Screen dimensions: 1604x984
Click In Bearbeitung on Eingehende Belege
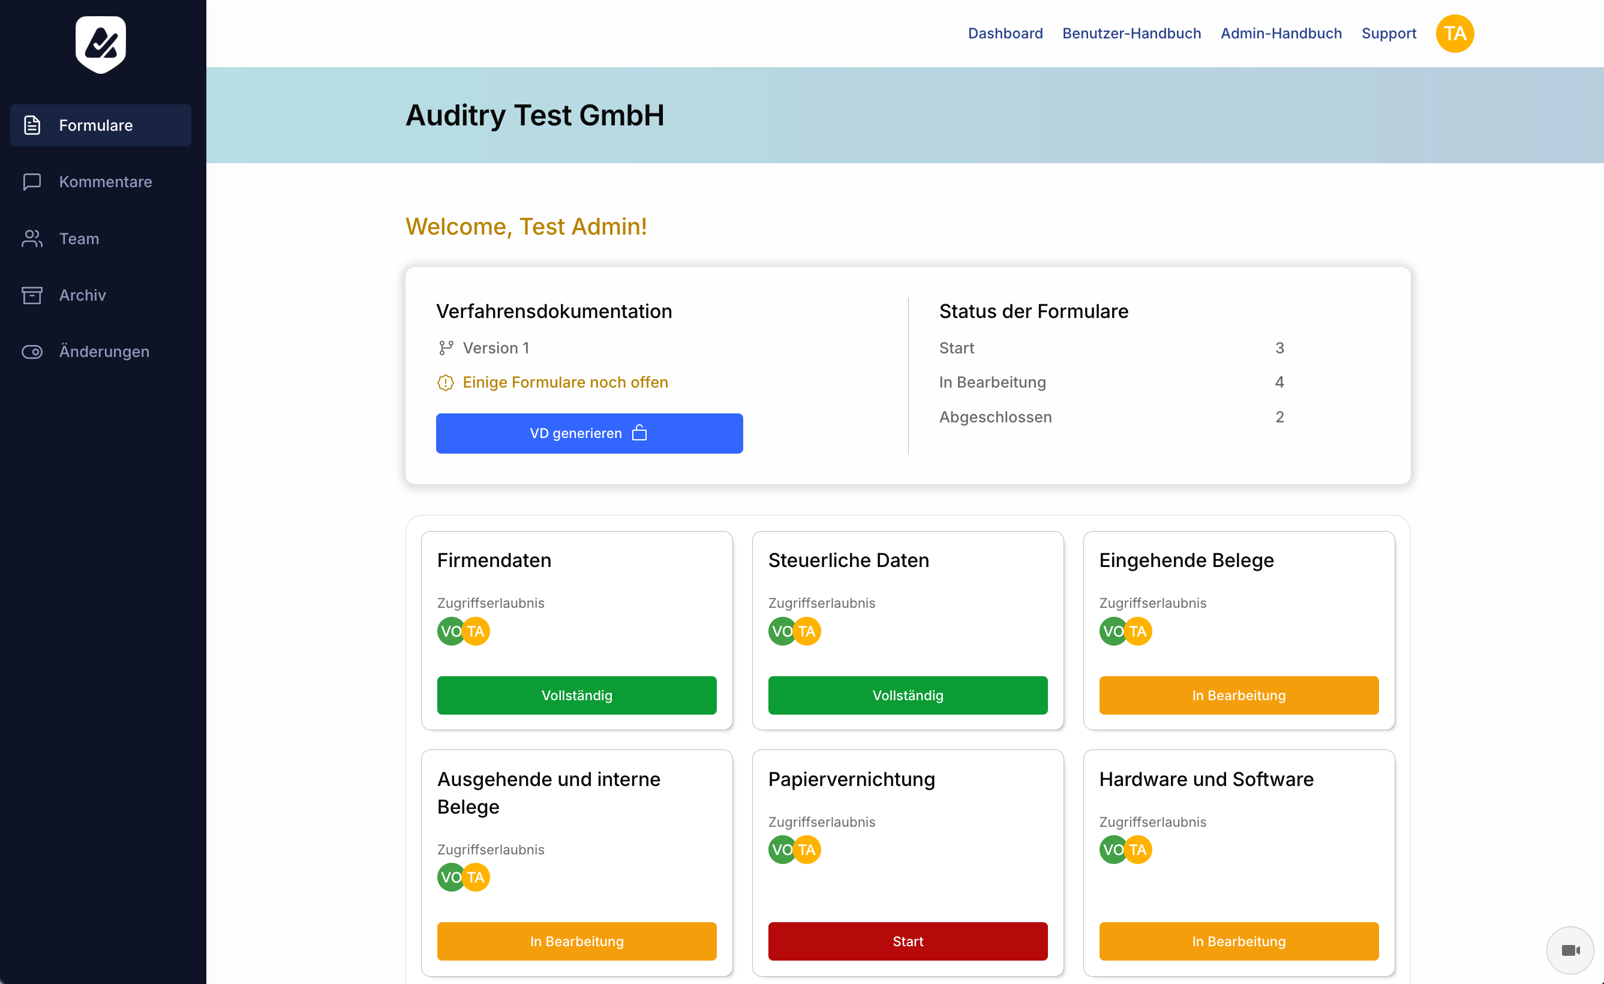(x=1238, y=695)
